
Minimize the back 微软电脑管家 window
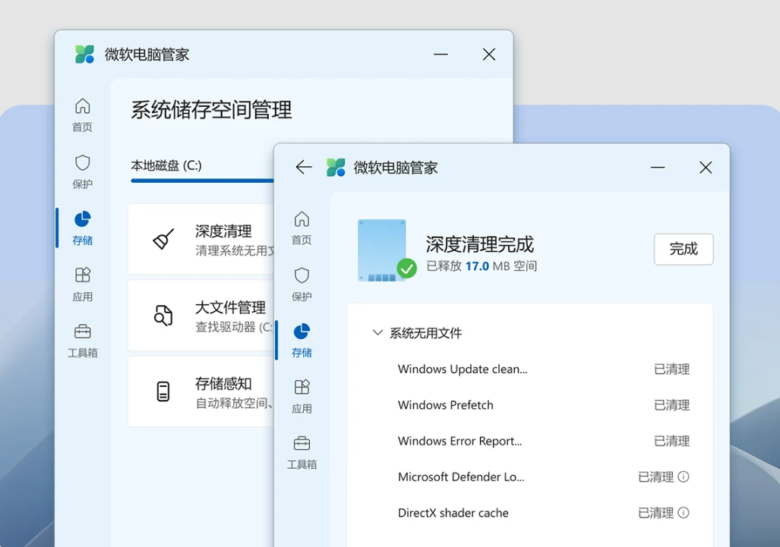click(441, 54)
